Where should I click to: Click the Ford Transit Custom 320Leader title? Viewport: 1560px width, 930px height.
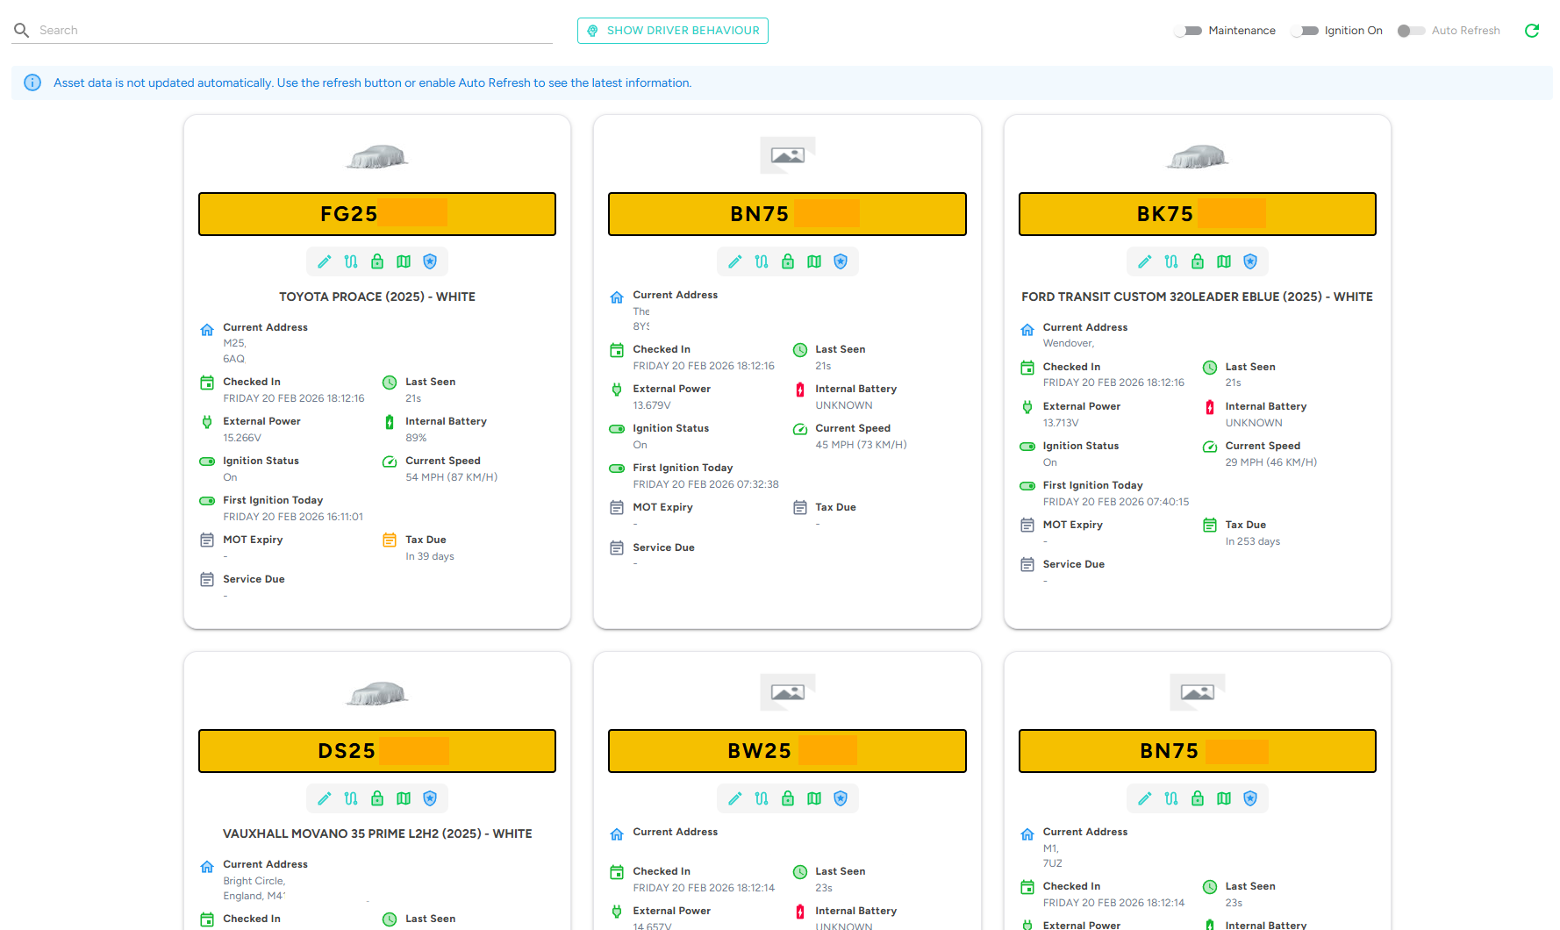click(x=1198, y=297)
